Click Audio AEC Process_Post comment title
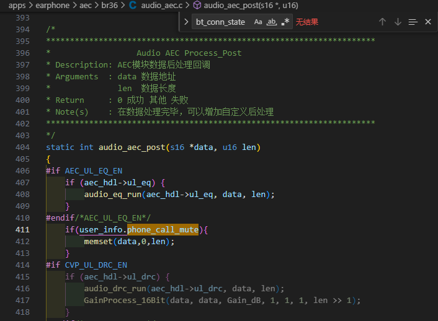This screenshot has width=438, height=321. pos(189,53)
